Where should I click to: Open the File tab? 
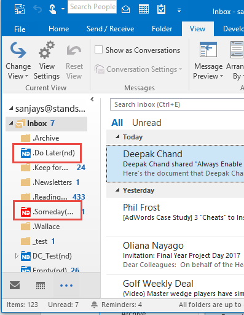(20, 29)
